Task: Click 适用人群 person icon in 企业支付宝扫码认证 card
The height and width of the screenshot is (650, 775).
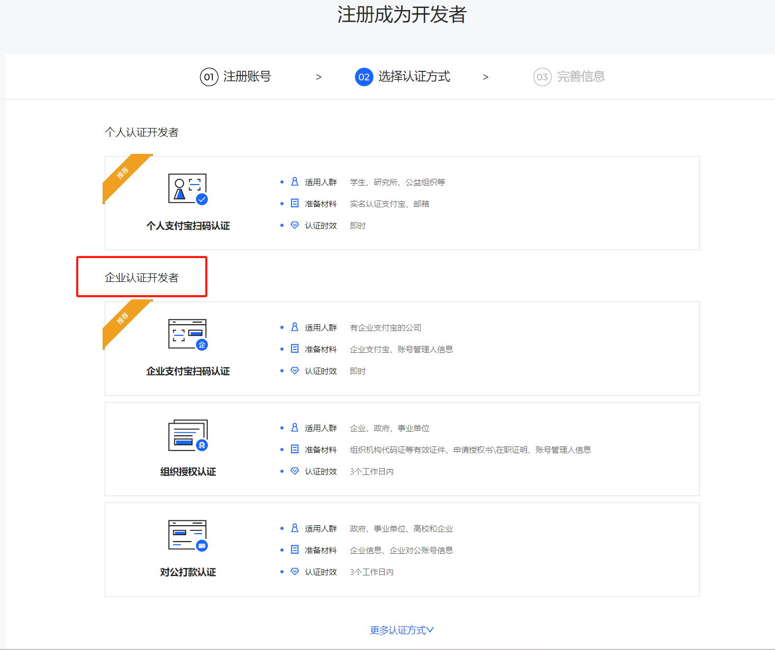Action: [295, 327]
